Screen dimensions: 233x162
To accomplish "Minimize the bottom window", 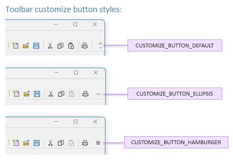I will point(56,122).
